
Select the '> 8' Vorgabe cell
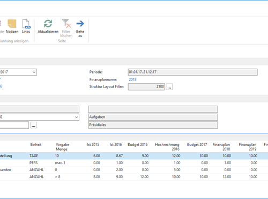[x=57, y=176]
